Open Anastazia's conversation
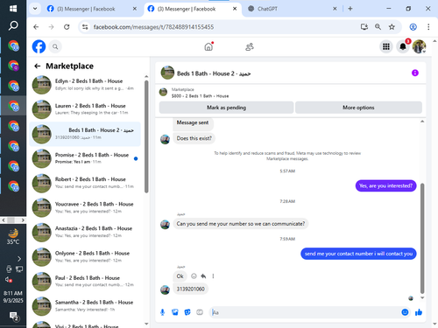 [85, 232]
